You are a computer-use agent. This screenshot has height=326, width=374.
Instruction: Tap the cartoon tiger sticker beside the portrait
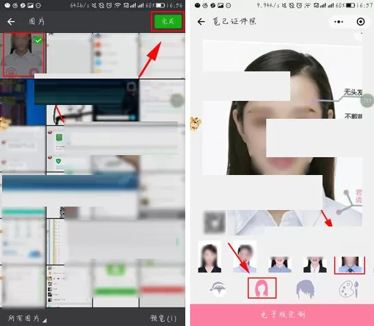coord(196,124)
